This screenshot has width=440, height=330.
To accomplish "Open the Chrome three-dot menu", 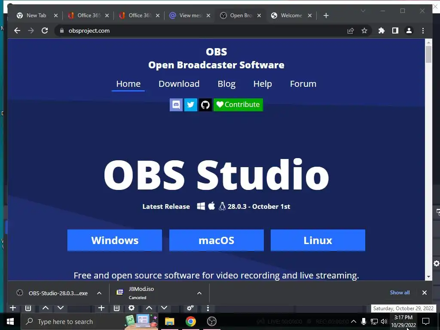I will (423, 31).
